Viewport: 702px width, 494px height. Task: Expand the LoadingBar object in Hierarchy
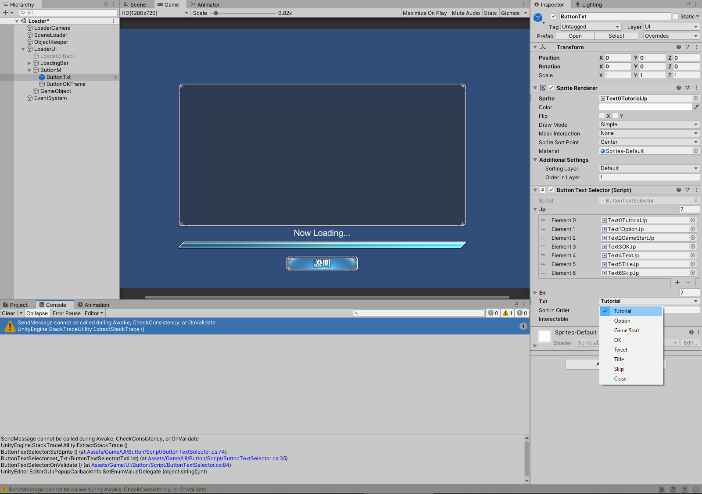pyautogui.click(x=29, y=63)
